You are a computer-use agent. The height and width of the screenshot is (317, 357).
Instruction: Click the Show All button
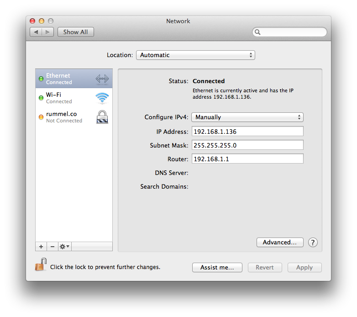click(x=76, y=32)
